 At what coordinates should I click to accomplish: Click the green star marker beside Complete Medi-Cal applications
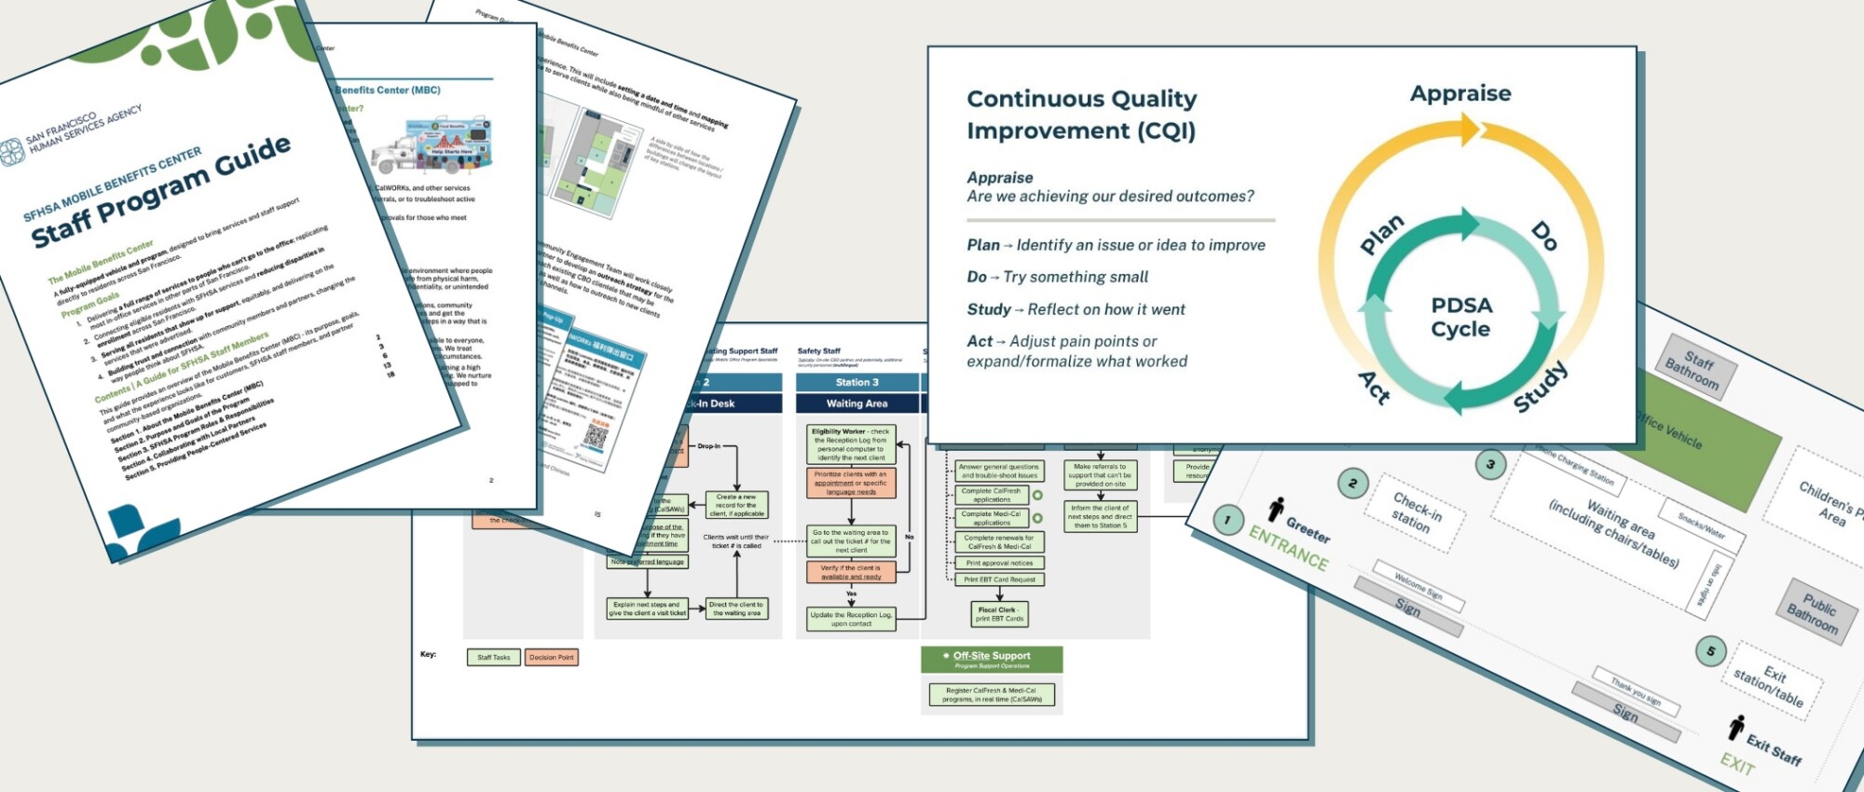1037,518
